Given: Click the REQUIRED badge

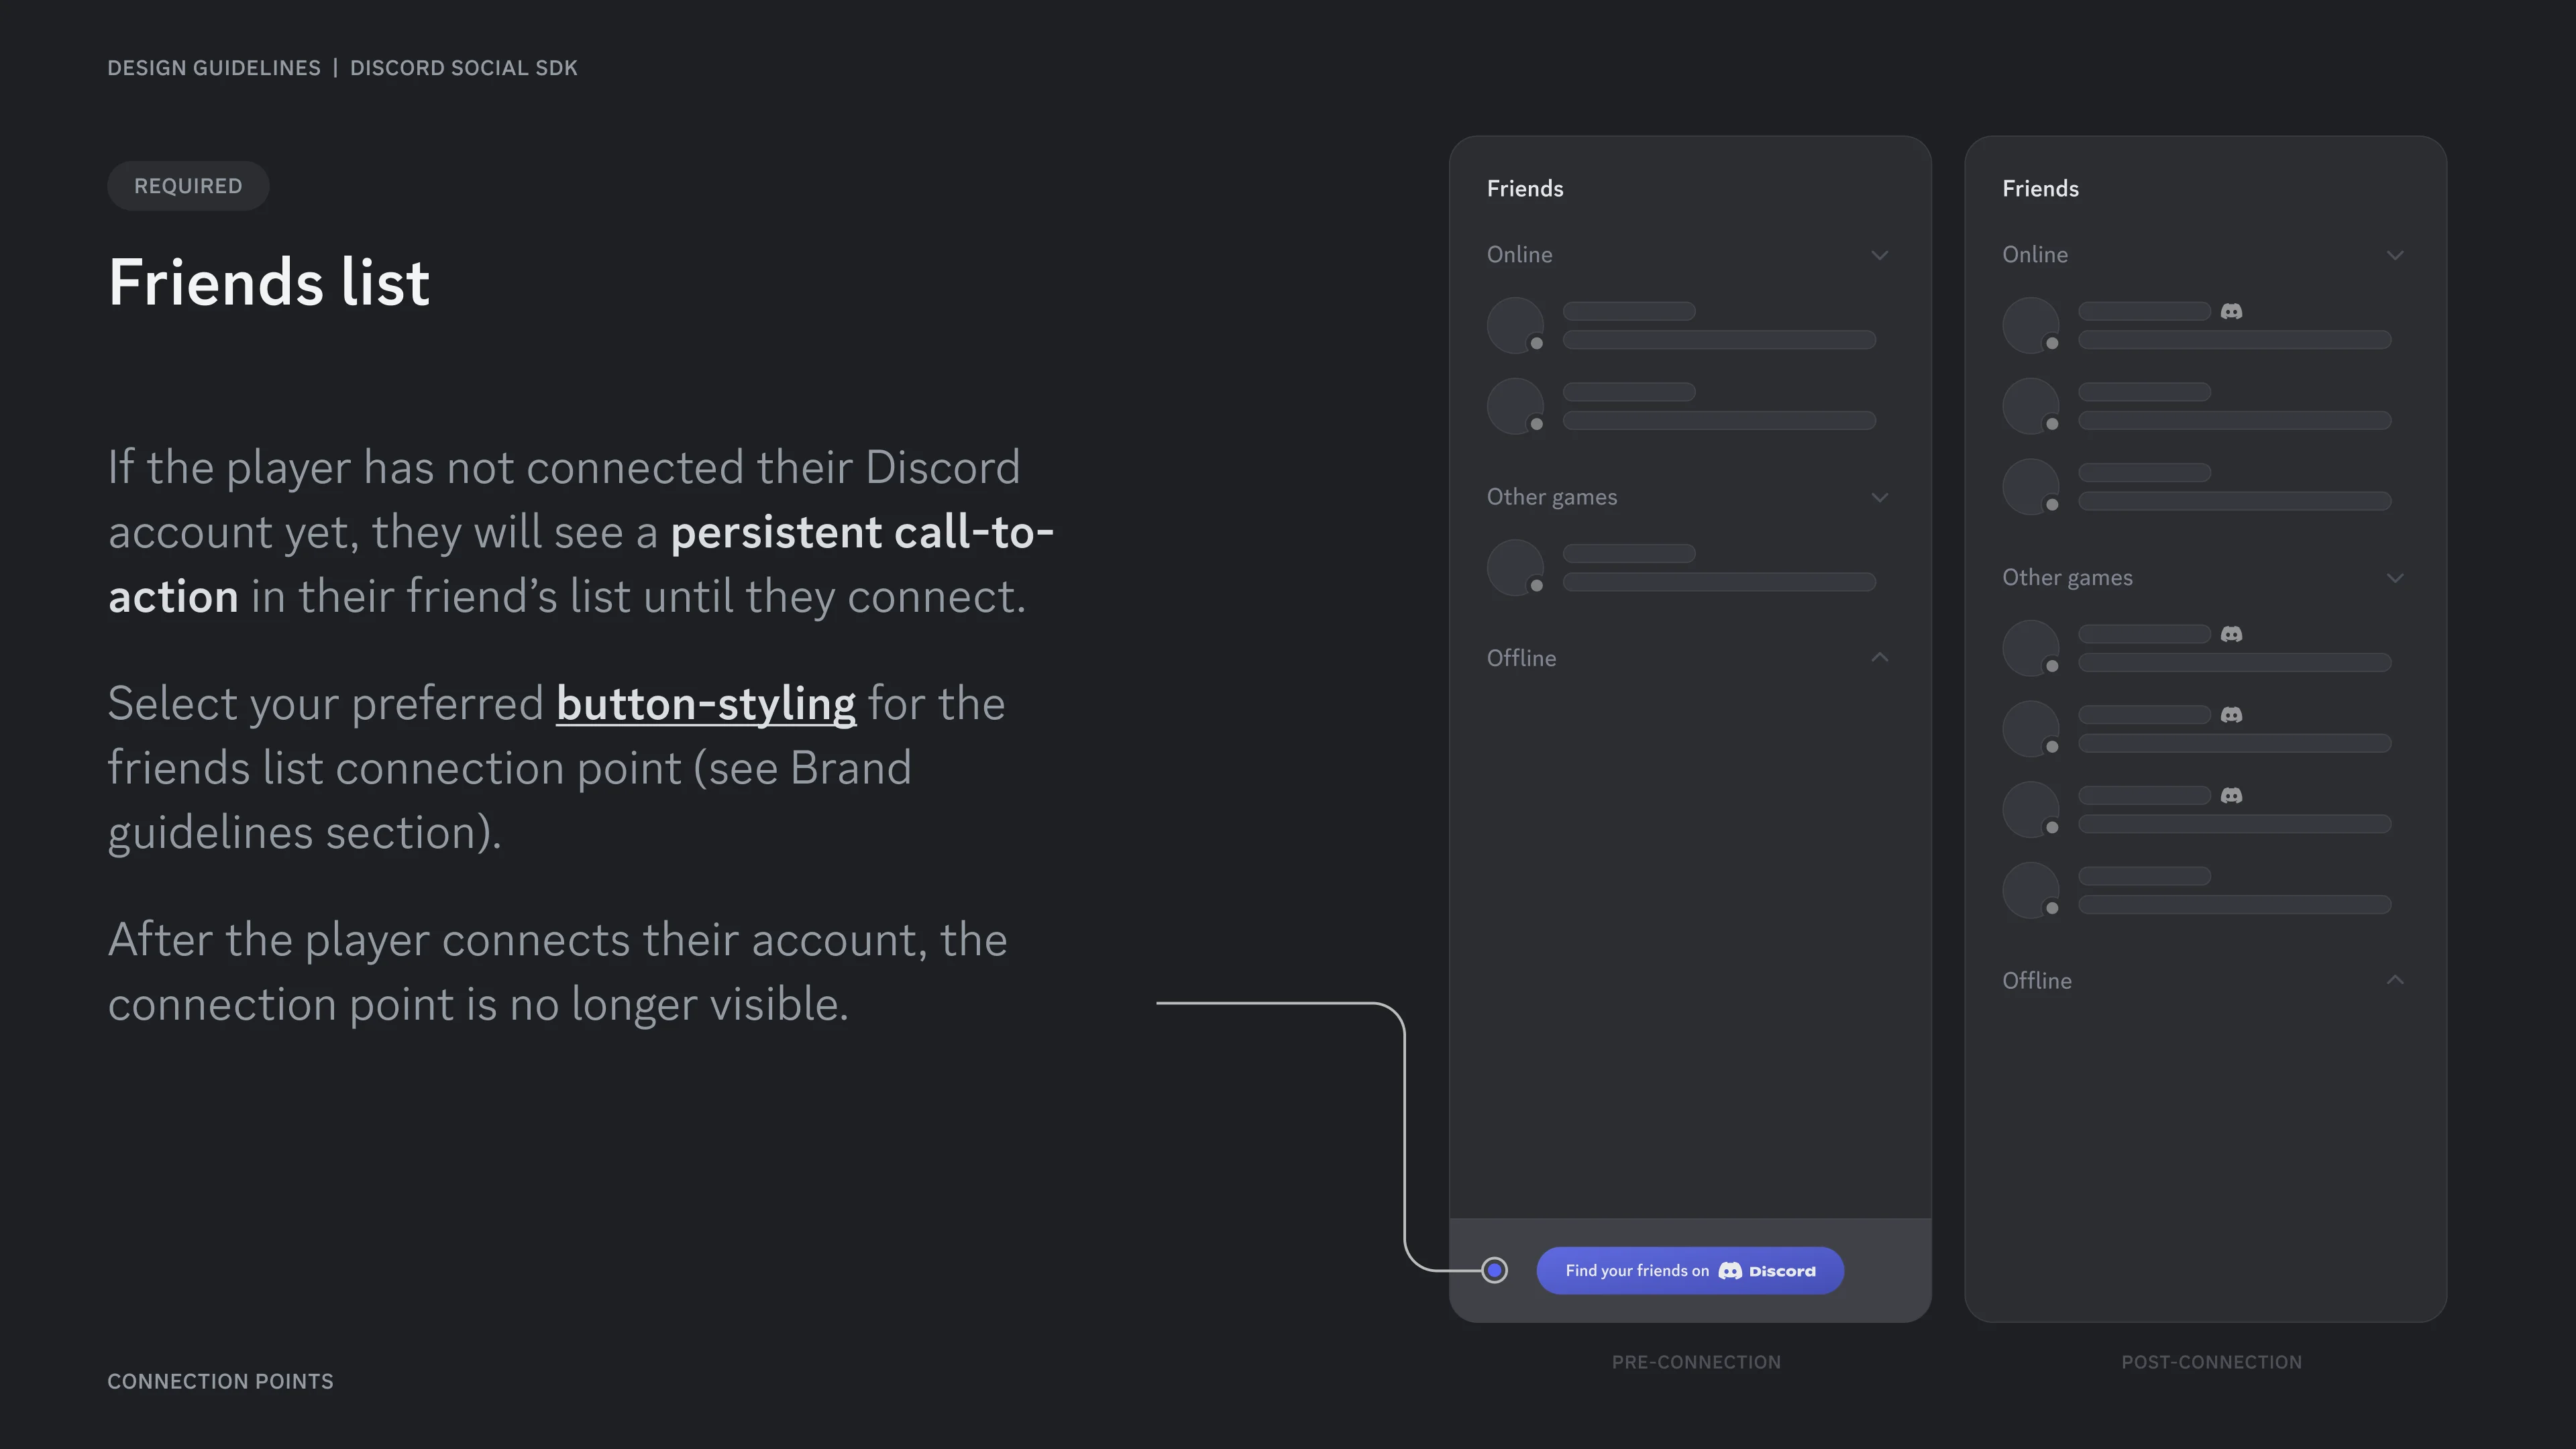Looking at the screenshot, I should click(188, 186).
